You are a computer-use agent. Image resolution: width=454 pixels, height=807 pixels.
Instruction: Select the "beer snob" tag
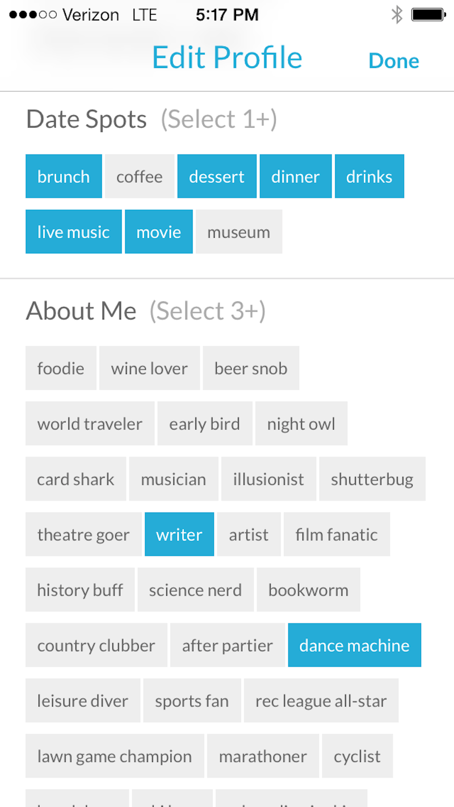pyautogui.click(x=251, y=368)
